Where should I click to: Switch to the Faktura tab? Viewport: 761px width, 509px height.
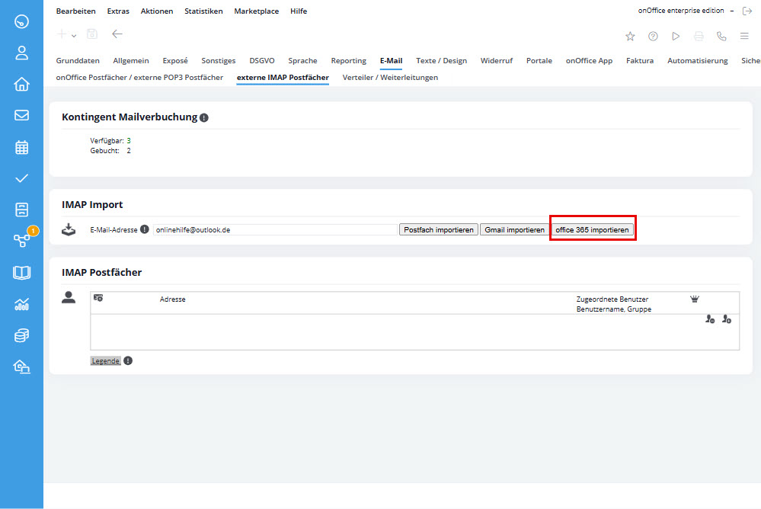click(x=640, y=61)
